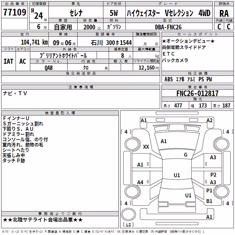This screenshot has width=235, height=235.
Task: Select the ナビ・TV note
Action: click(x=15, y=93)
